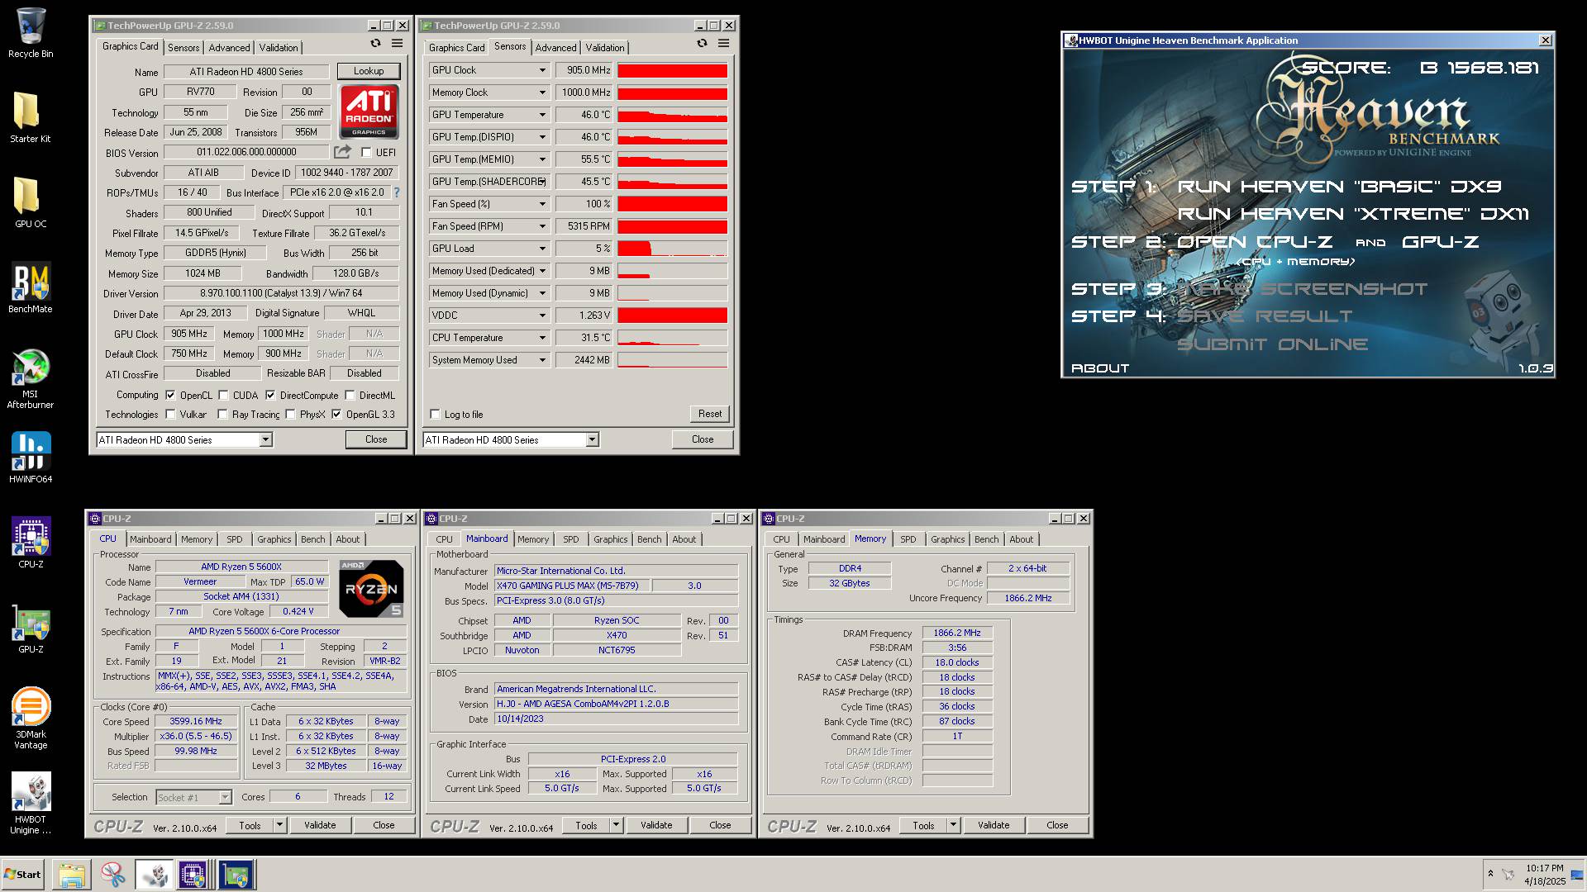Click the ATI Radeon Graphics logo
This screenshot has height=892, width=1587.
(x=369, y=111)
